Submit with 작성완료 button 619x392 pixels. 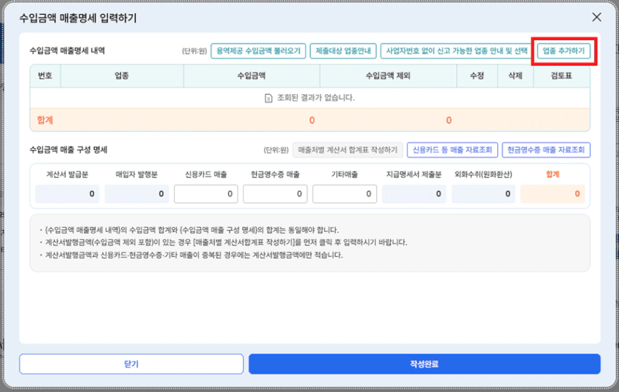point(424,364)
